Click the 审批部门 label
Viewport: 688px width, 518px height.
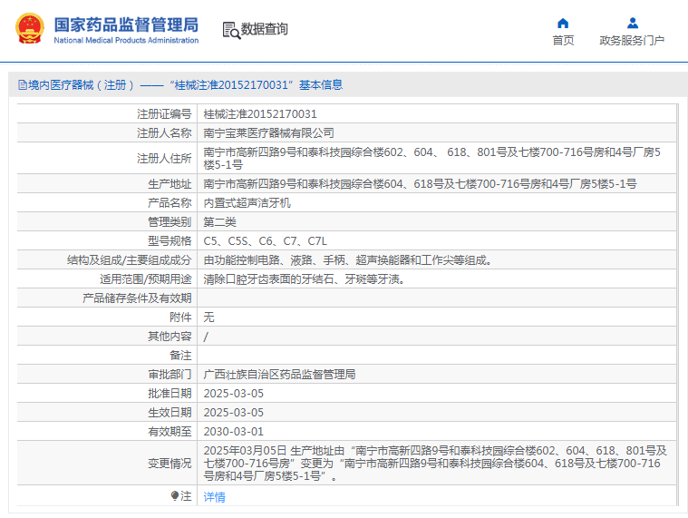(170, 375)
